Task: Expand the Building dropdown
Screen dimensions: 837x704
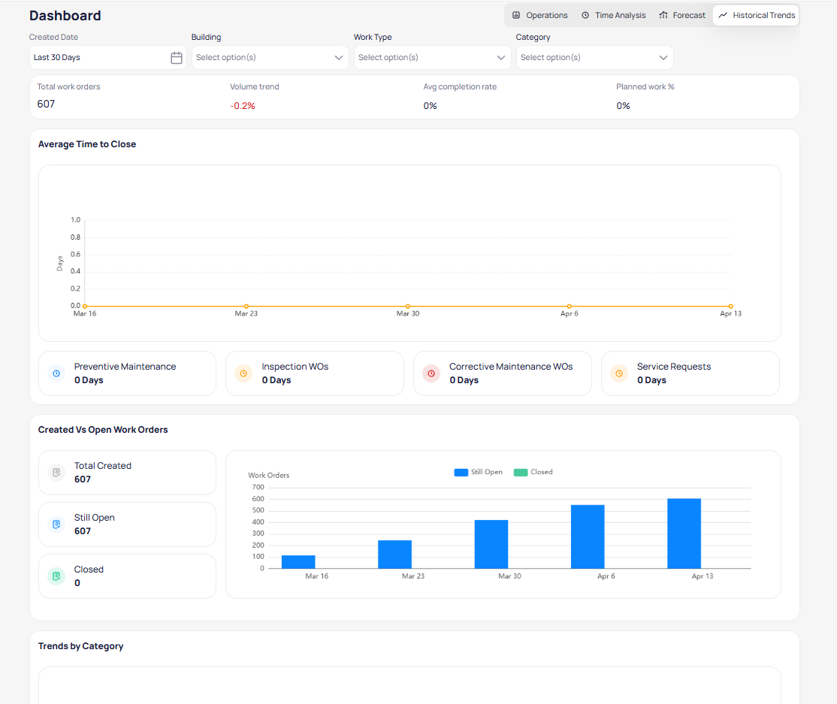Action: coord(270,58)
